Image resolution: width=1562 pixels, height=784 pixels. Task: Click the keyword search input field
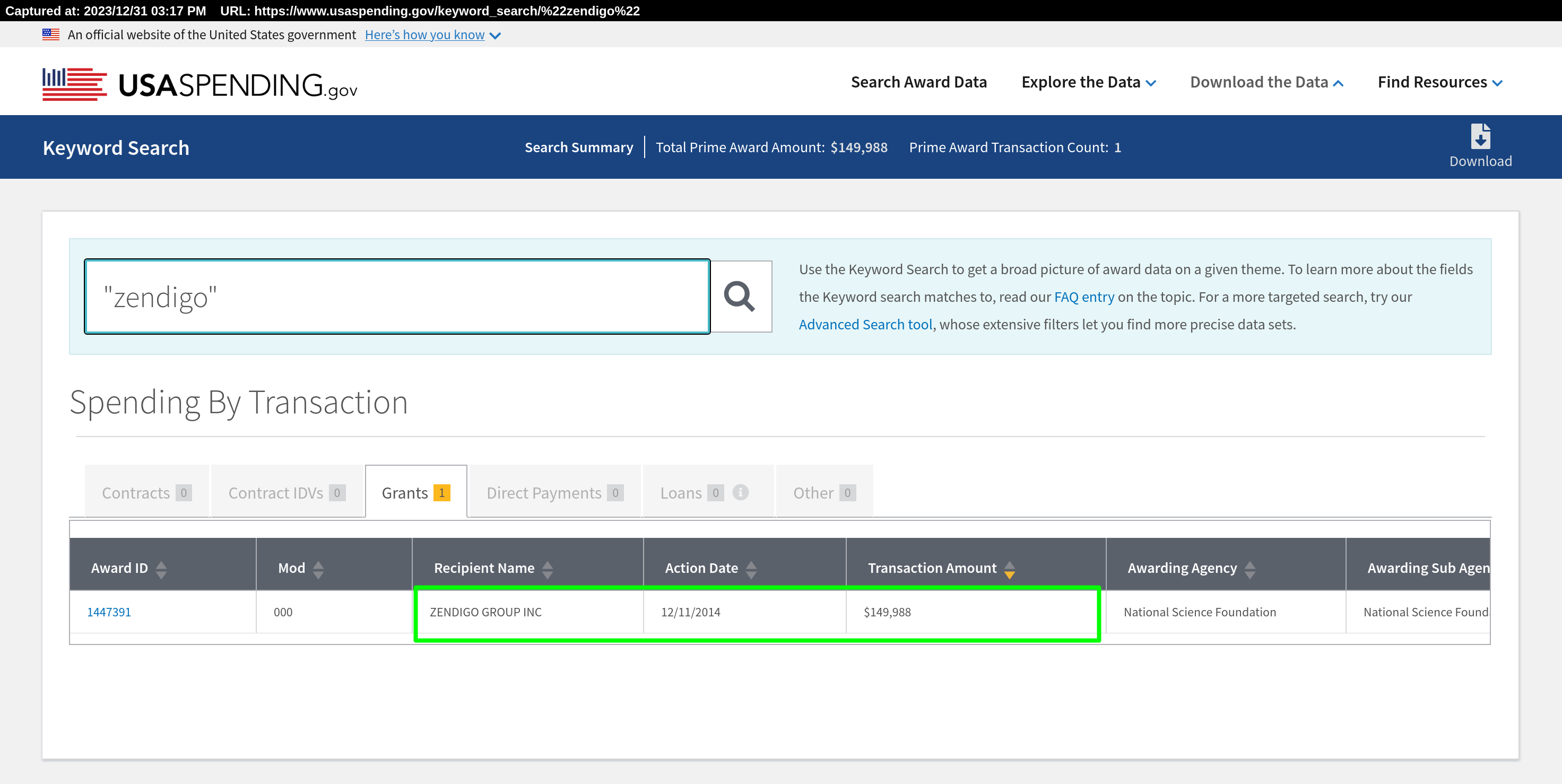point(398,297)
